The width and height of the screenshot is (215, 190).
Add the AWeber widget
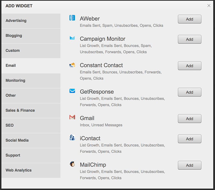tap(189, 19)
